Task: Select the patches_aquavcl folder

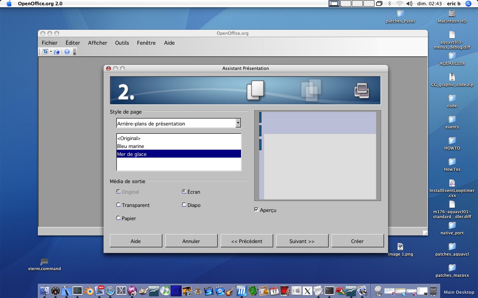Action: click(452, 246)
